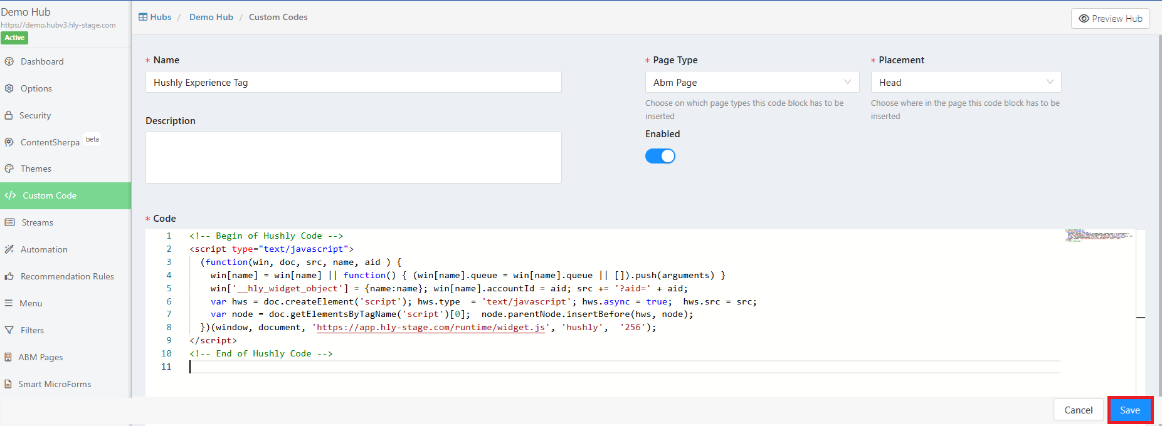
Task: Click the Custom Code brackets icon
Action: 10,195
